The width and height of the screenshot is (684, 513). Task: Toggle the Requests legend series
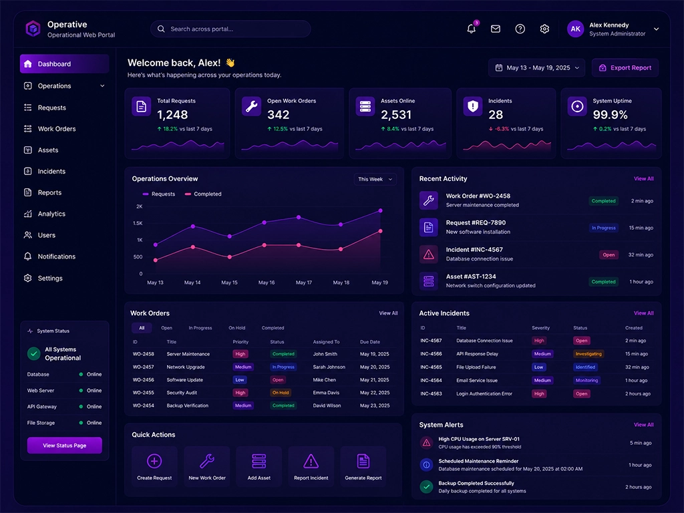(159, 194)
